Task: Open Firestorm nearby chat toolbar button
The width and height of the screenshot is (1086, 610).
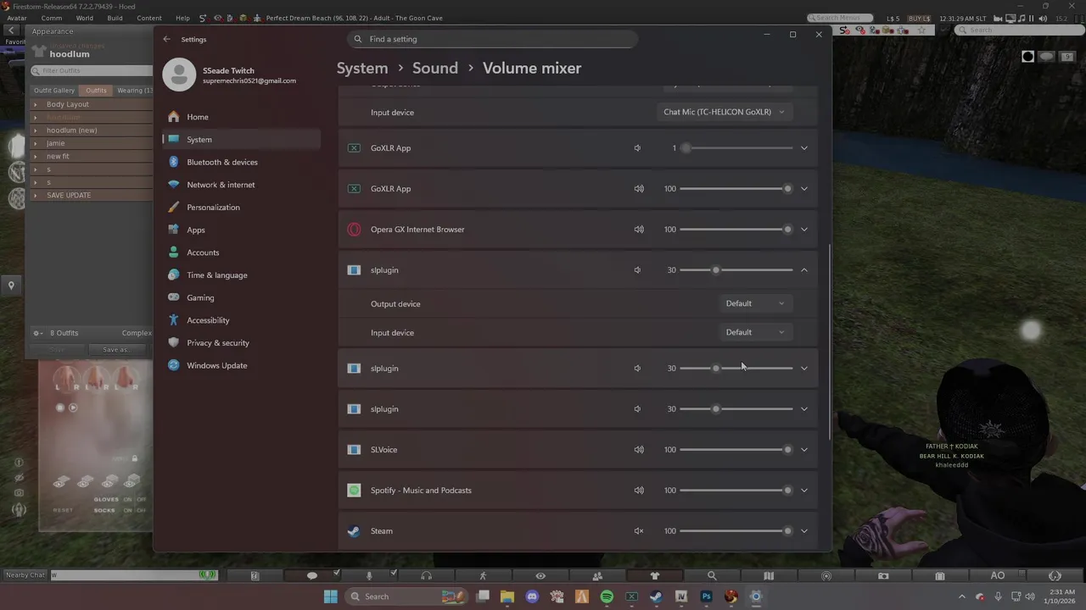Action: (311, 575)
